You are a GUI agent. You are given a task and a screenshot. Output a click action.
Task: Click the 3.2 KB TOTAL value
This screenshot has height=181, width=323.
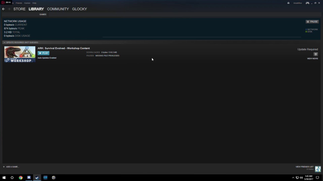[12, 32]
